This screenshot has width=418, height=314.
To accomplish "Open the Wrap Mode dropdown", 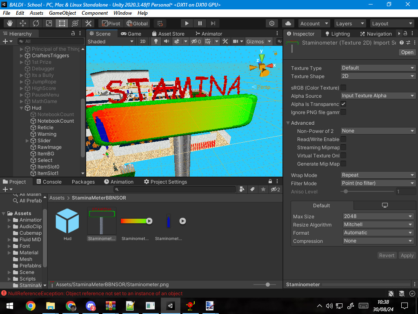I will 378,175.
